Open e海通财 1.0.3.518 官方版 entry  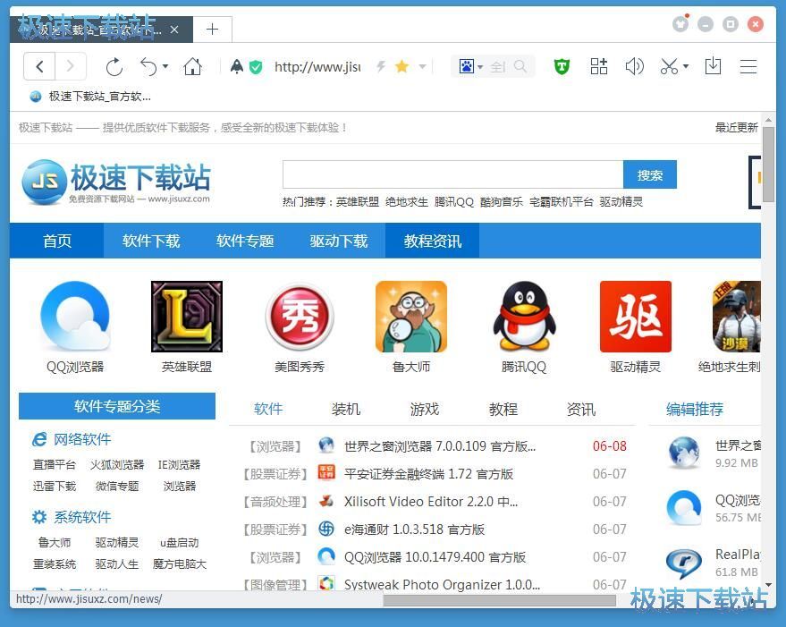414,530
